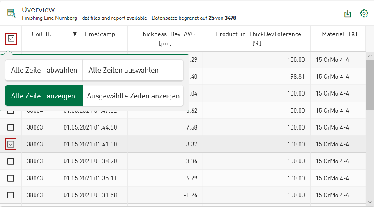Tick the checkbox for row 01:35:11

coord(11,178)
